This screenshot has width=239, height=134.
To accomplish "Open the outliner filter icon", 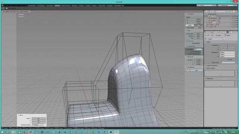I will (x=232, y=12).
